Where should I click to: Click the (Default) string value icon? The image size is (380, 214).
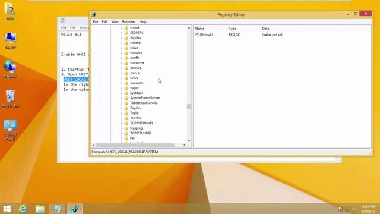tap(197, 34)
